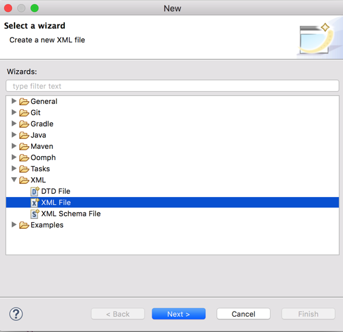343x332 pixels.
Task: Expand the General category
Action: (14, 101)
